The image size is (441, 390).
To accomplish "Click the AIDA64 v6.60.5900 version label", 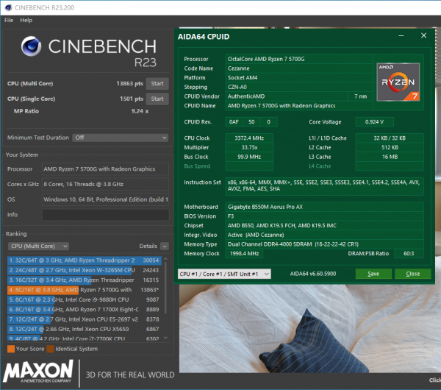I will (313, 274).
